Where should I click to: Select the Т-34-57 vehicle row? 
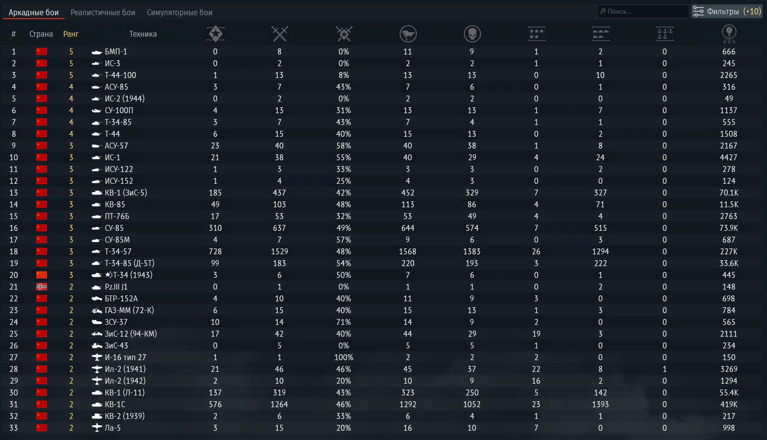point(383,251)
